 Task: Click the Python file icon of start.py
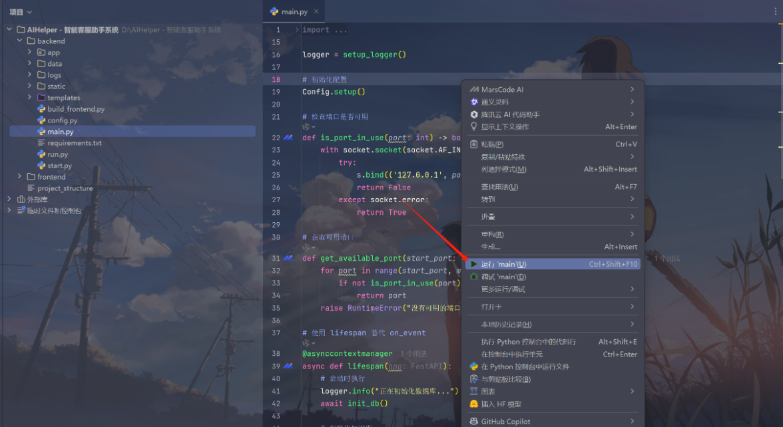coord(41,166)
